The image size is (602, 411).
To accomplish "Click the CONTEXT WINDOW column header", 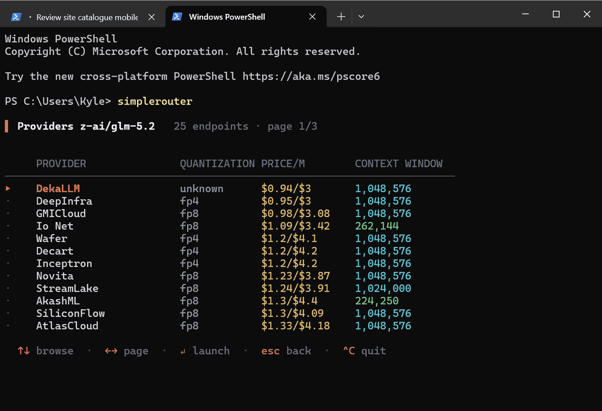I will [x=399, y=164].
